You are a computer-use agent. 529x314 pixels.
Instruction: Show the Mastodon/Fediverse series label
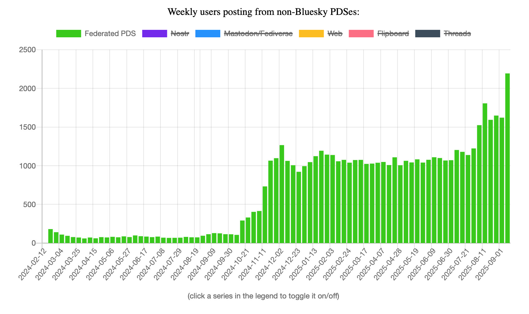point(258,34)
